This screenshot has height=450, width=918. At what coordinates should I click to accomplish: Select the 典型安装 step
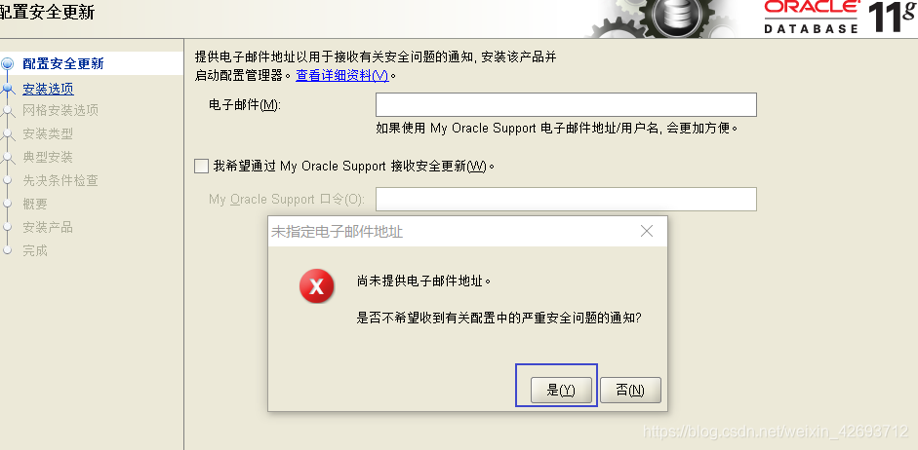pos(48,157)
